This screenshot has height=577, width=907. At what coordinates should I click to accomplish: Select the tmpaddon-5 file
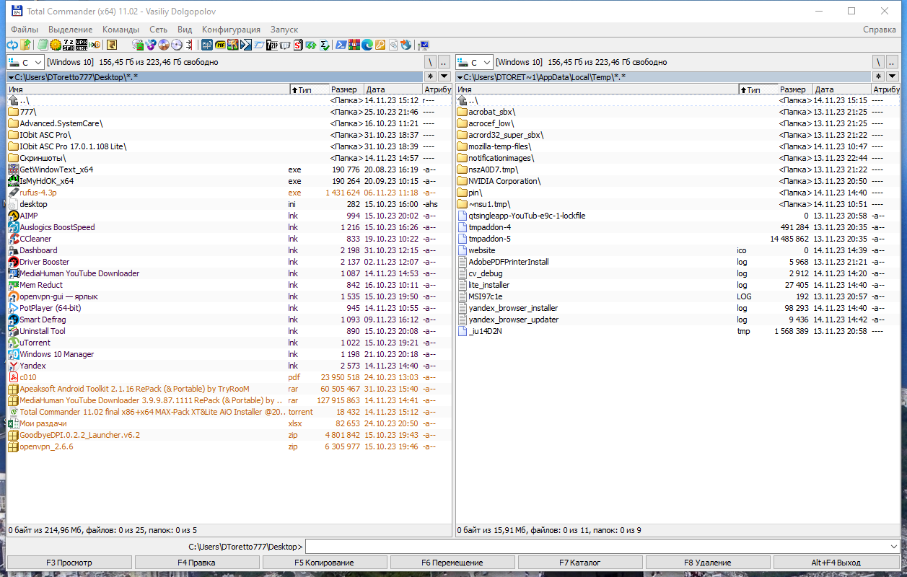678,239
